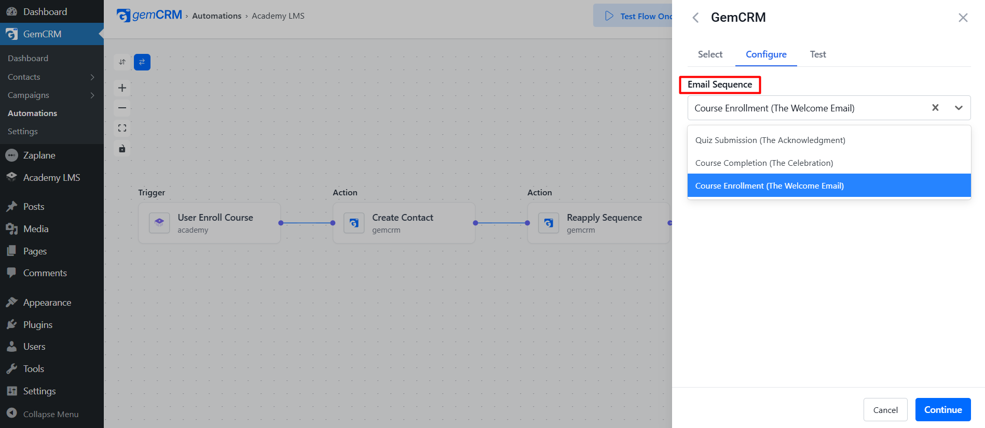The image size is (985, 428).
Task: Click the Continue button
Action: tap(943, 410)
